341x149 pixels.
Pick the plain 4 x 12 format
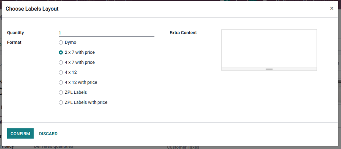tap(61, 72)
